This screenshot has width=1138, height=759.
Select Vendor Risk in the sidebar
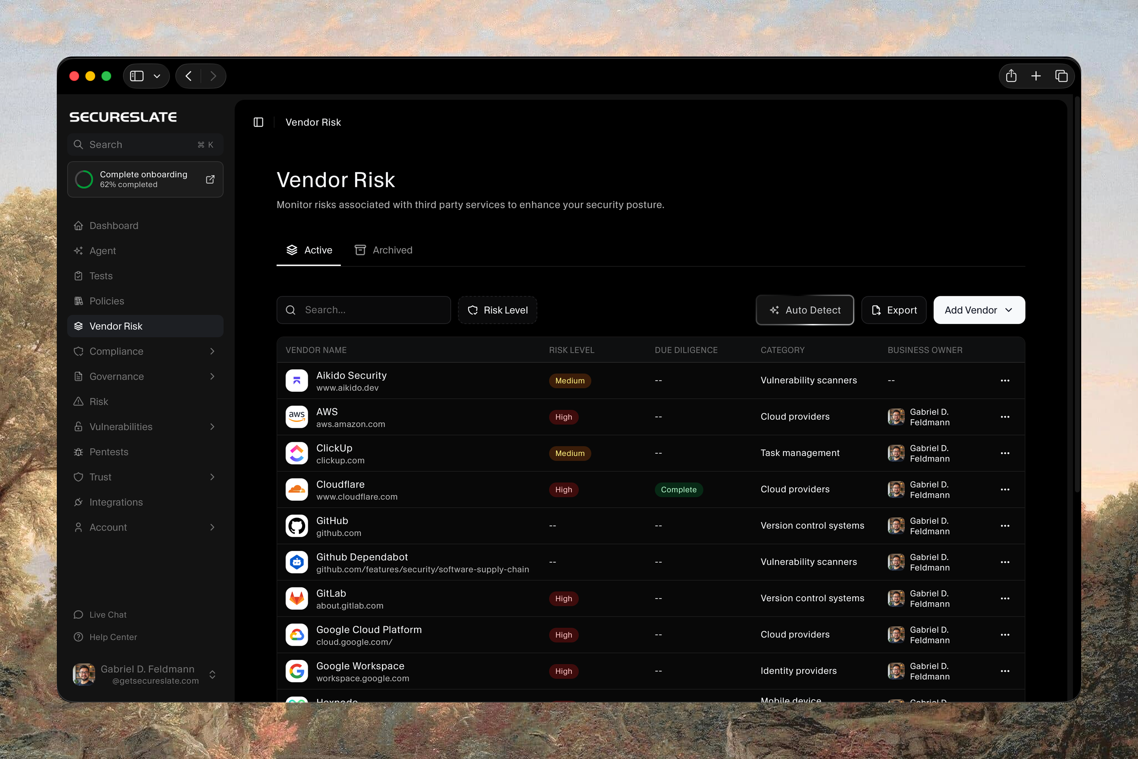[145, 326]
